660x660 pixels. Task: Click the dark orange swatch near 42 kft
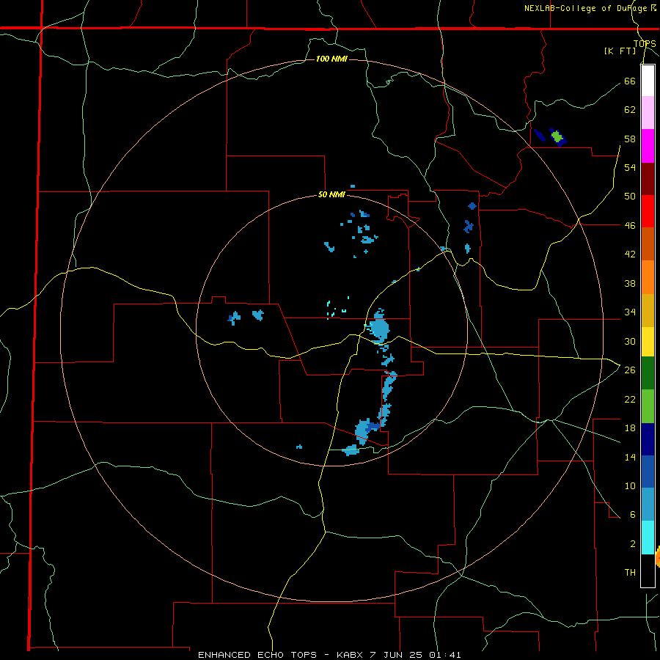tap(648, 243)
